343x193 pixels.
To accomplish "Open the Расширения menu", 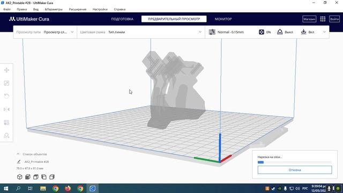I will coord(77,10).
